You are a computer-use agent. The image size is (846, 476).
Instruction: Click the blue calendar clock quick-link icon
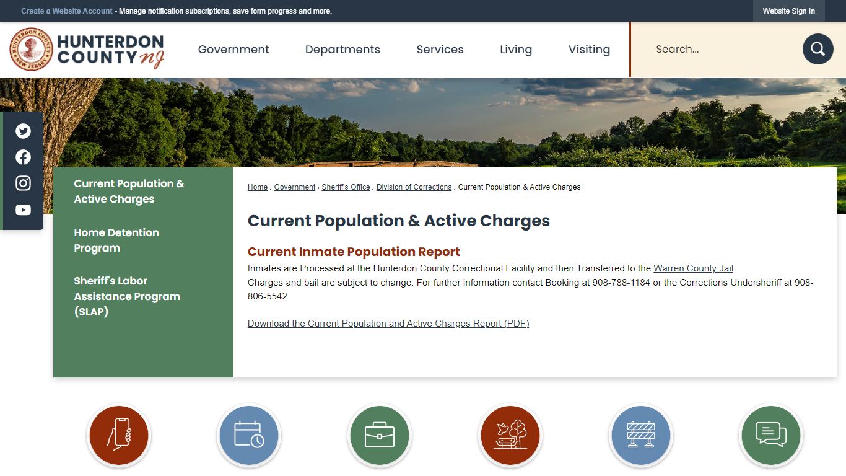249,436
